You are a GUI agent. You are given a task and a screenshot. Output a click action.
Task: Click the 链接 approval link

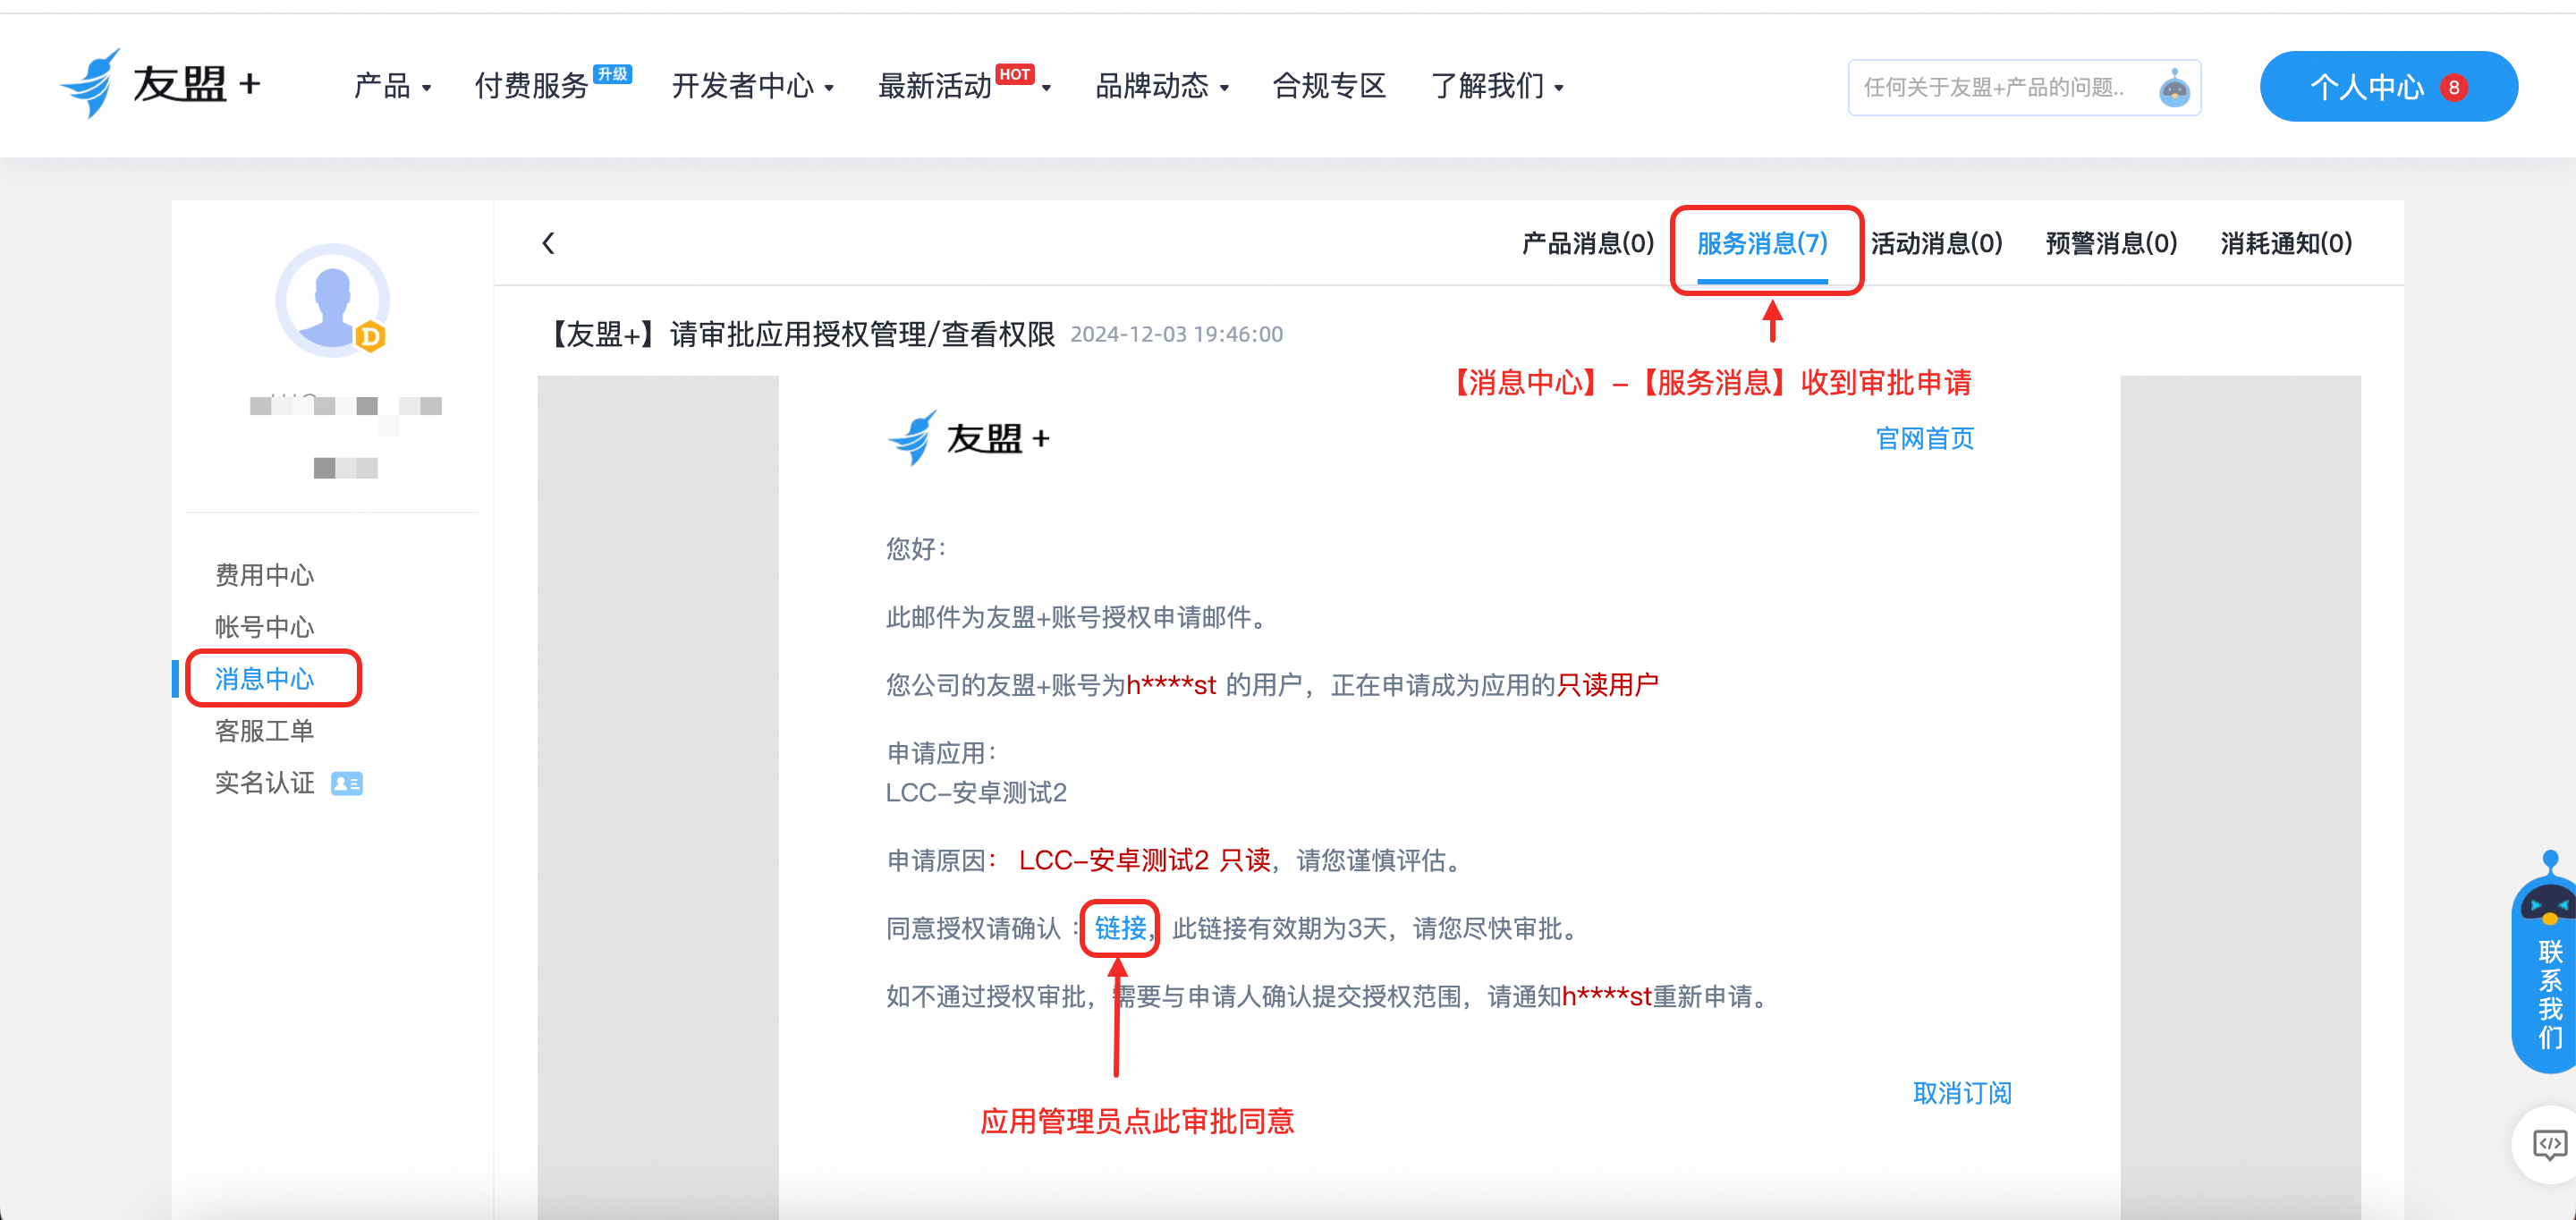[x=1120, y=929]
